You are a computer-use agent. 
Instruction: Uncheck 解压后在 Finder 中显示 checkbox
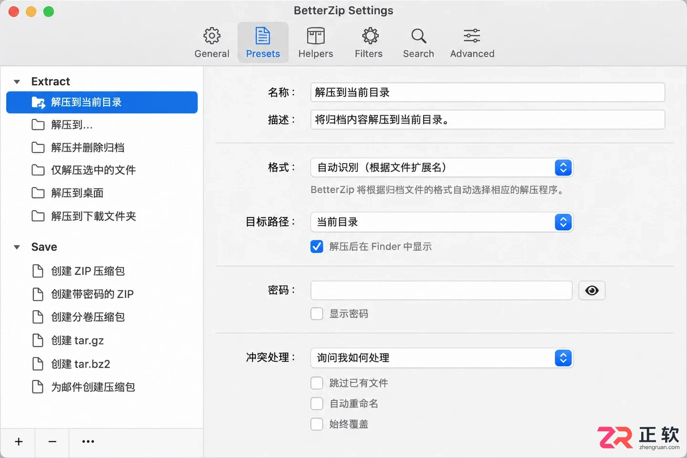(317, 247)
